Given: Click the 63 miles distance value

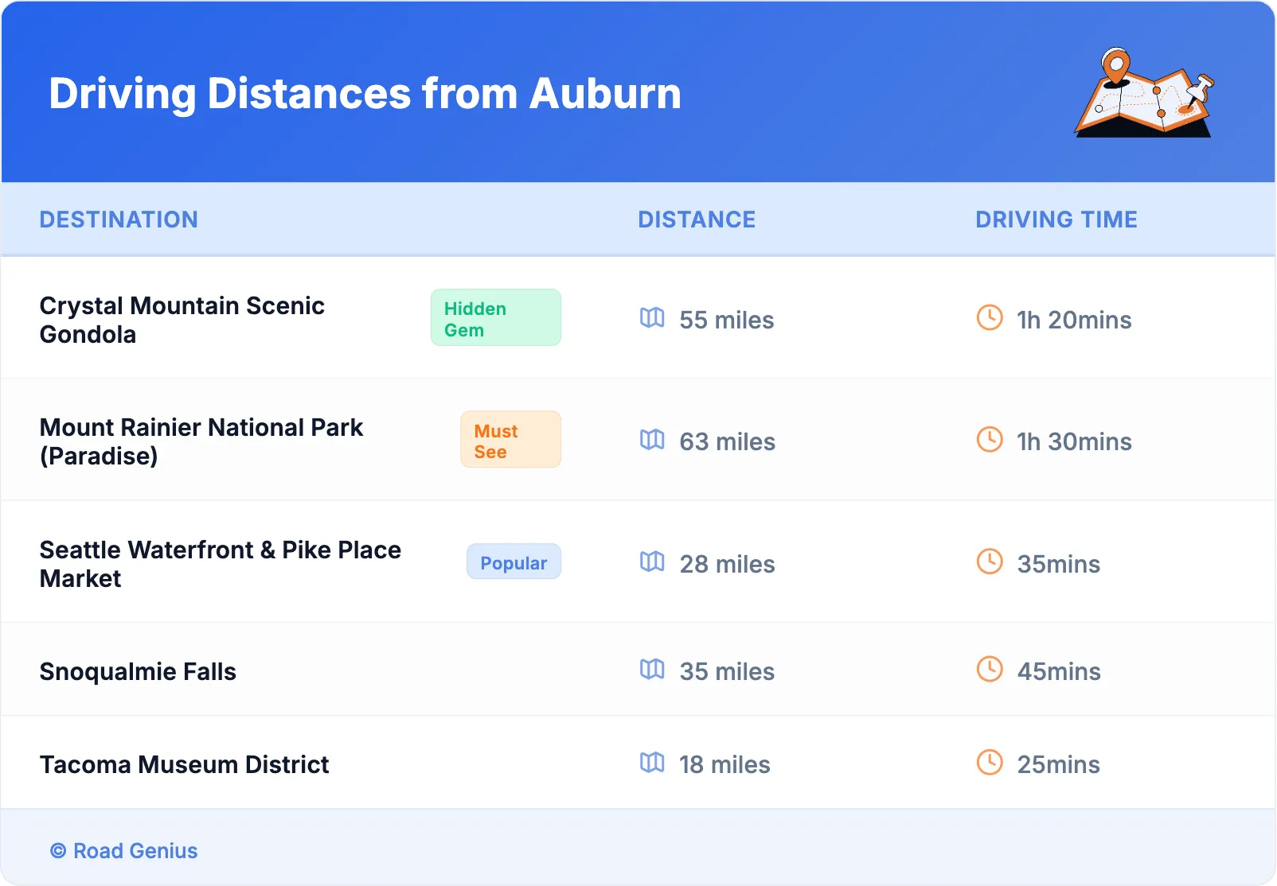Looking at the screenshot, I should [728, 441].
